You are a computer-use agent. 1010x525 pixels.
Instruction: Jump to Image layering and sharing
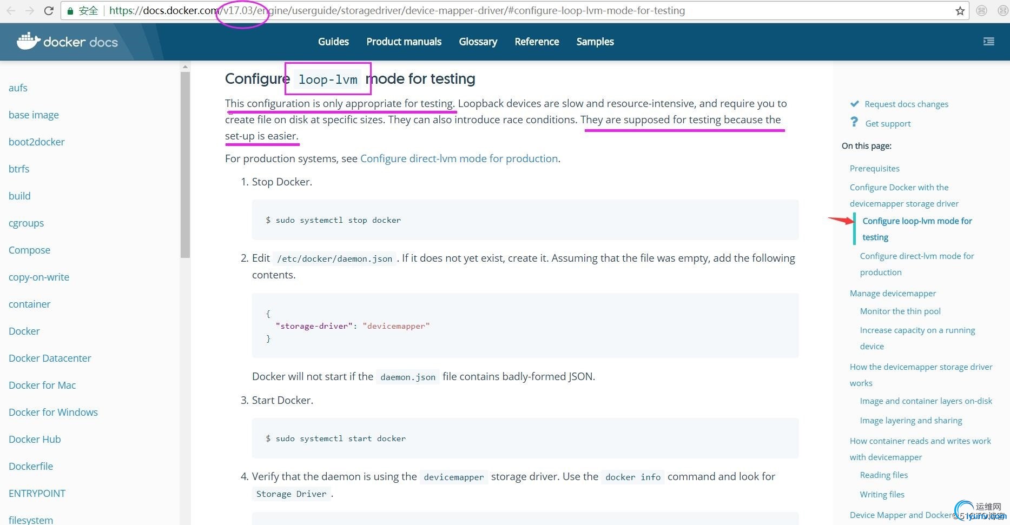click(x=911, y=420)
